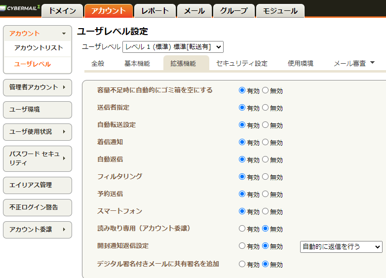Open the ユーザレベル dropdown

[x=173, y=47]
